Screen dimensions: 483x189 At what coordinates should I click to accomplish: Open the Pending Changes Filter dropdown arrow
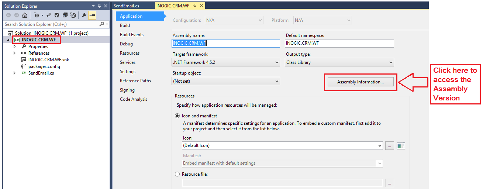coord(42,15)
